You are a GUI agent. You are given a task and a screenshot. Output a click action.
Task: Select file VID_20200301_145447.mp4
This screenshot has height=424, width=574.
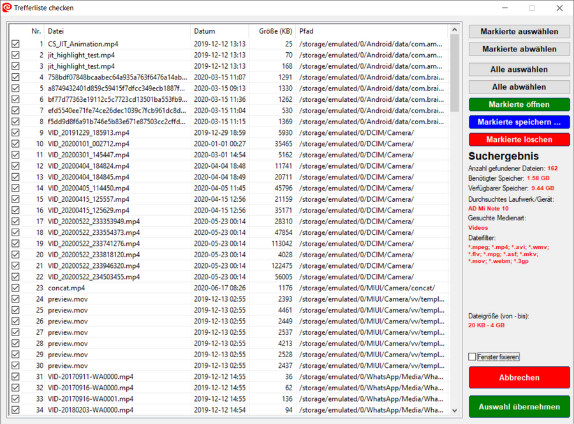[89, 155]
